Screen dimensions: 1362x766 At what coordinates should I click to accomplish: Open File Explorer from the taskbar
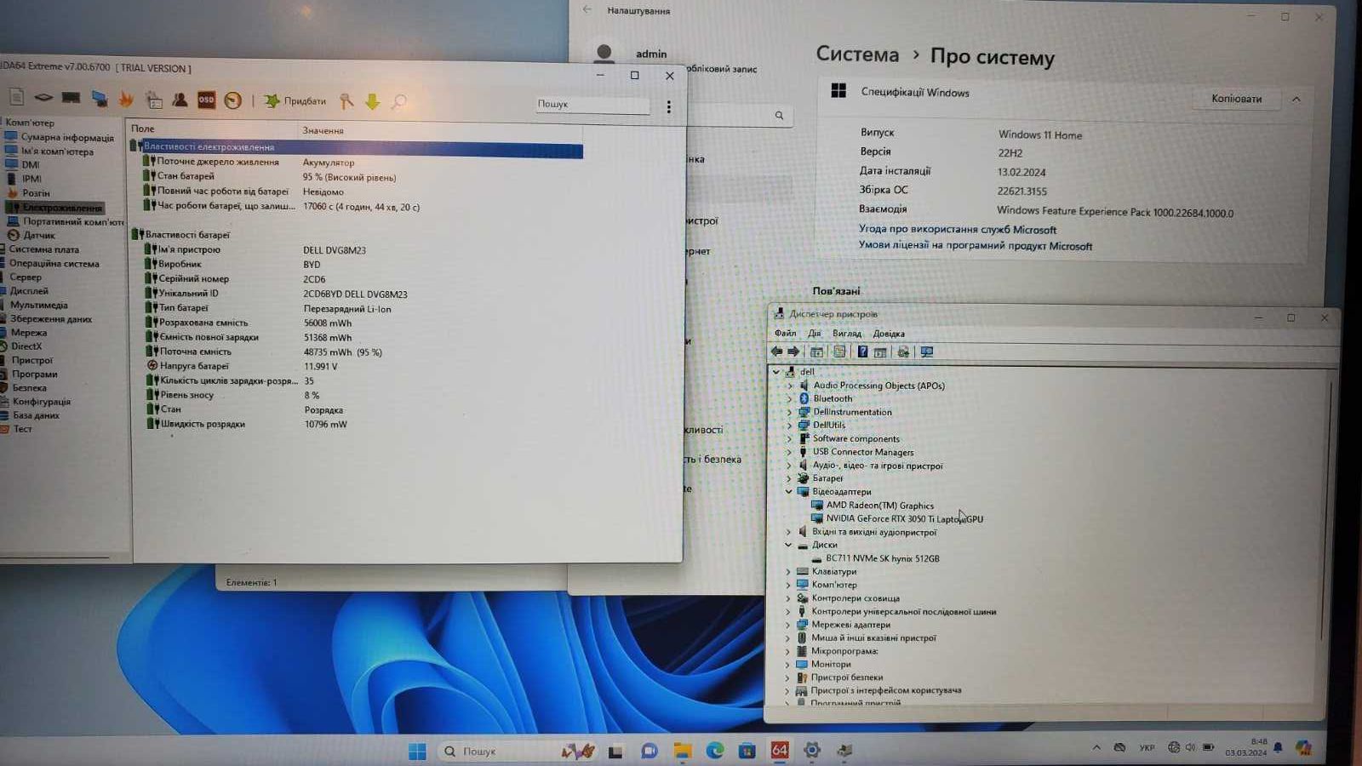[682, 750]
